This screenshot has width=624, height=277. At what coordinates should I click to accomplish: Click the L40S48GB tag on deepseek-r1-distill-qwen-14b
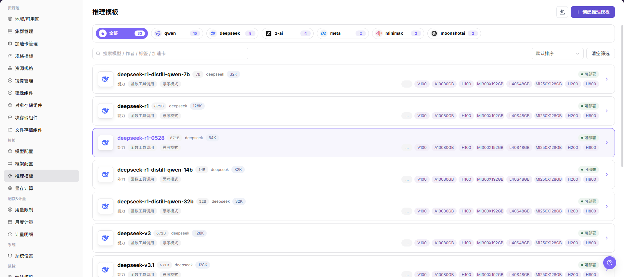pos(519,179)
